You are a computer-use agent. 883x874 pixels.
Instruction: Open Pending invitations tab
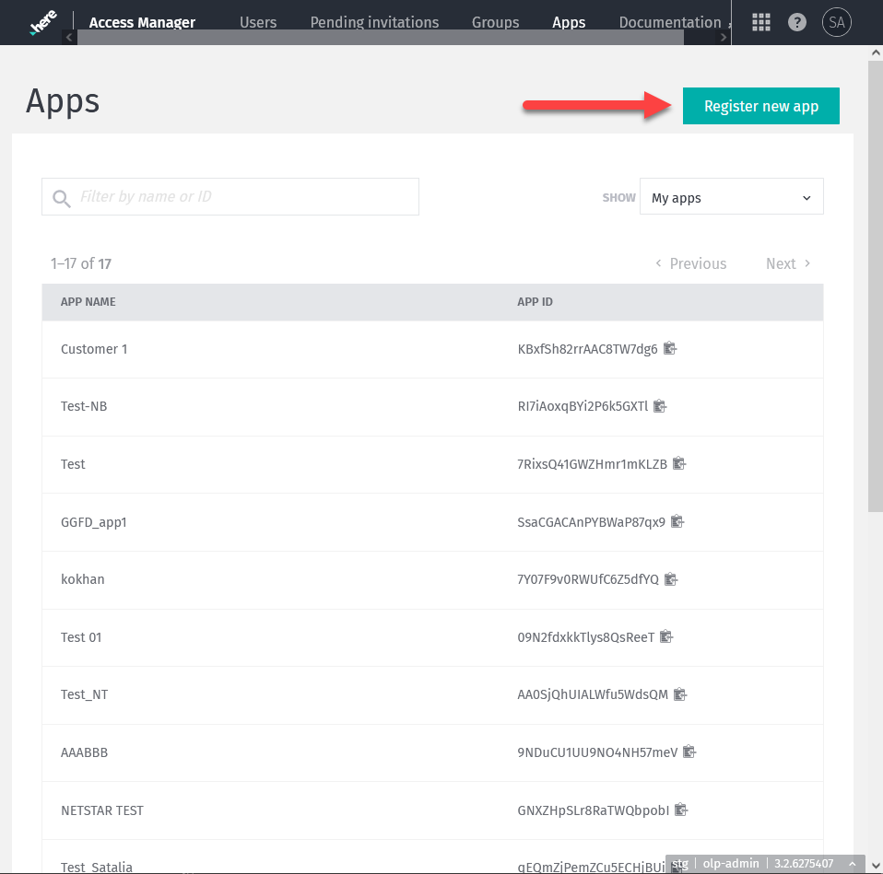tap(374, 22)
